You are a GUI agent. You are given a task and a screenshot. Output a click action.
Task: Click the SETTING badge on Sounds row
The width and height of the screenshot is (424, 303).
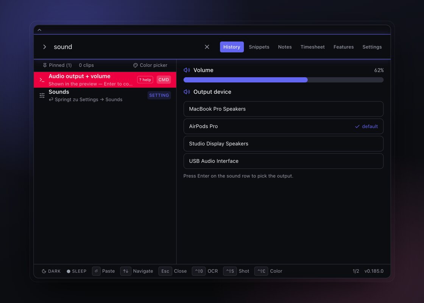(x=159, y=95)
